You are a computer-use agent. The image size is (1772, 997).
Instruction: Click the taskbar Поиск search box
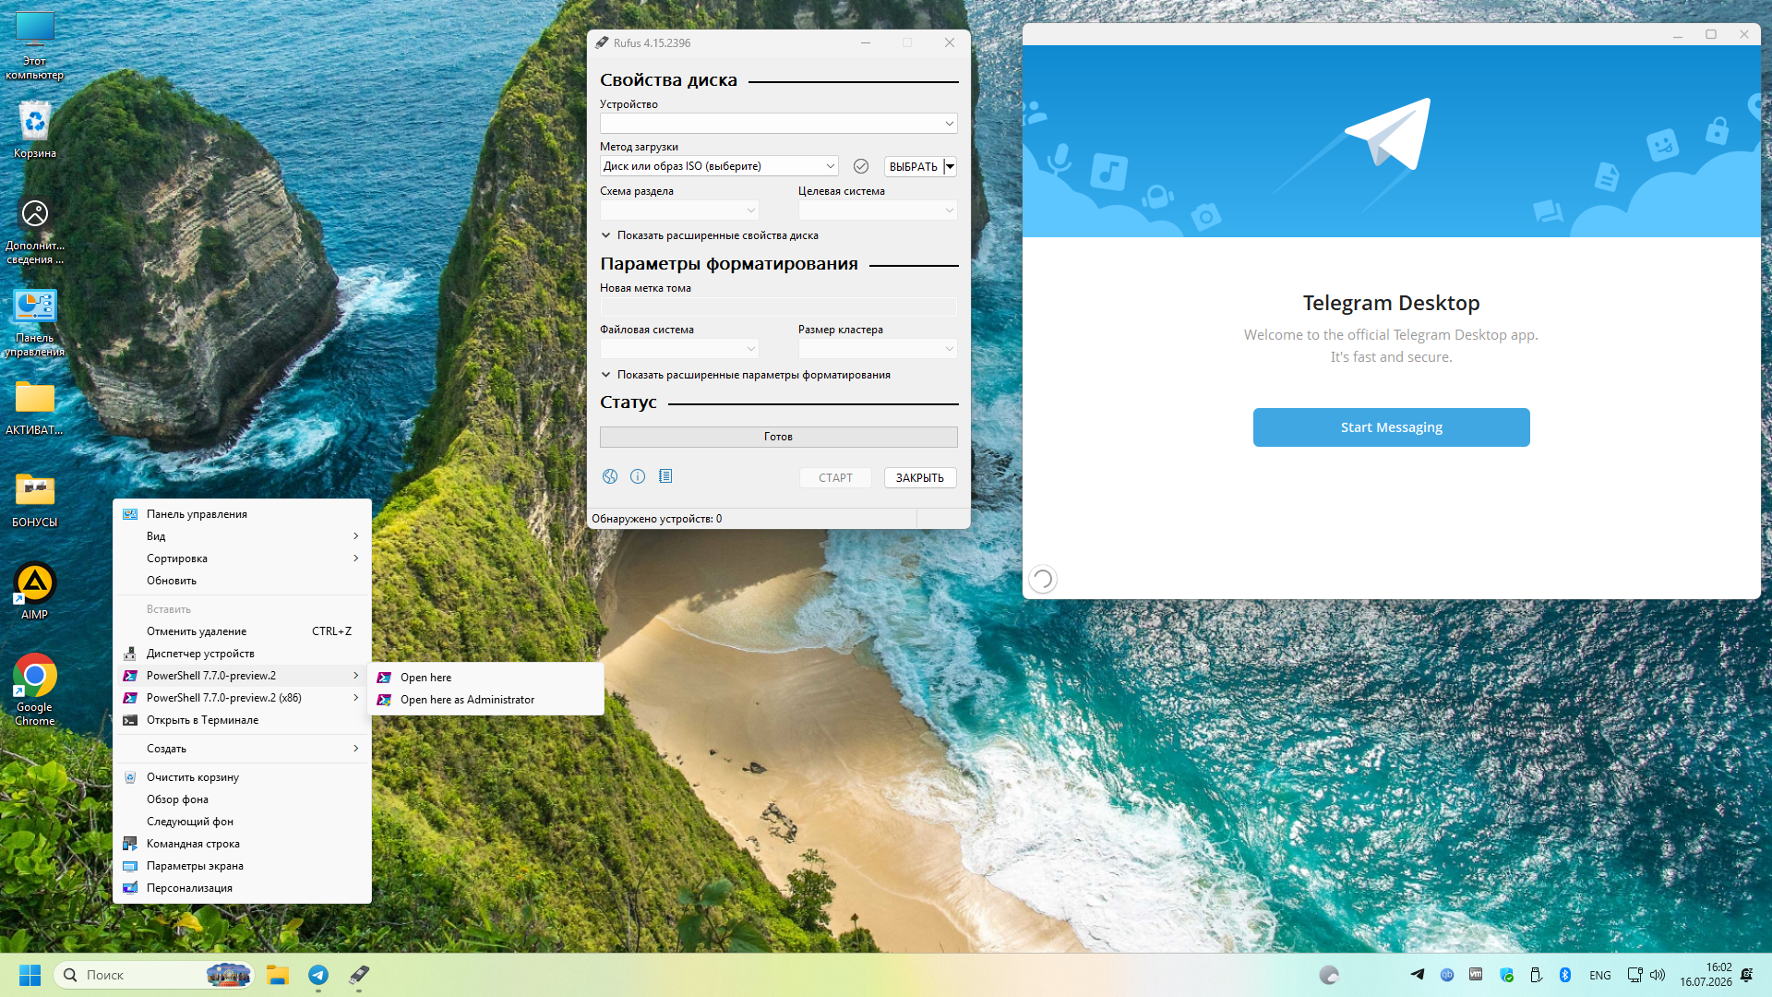(x=154, y=975)
